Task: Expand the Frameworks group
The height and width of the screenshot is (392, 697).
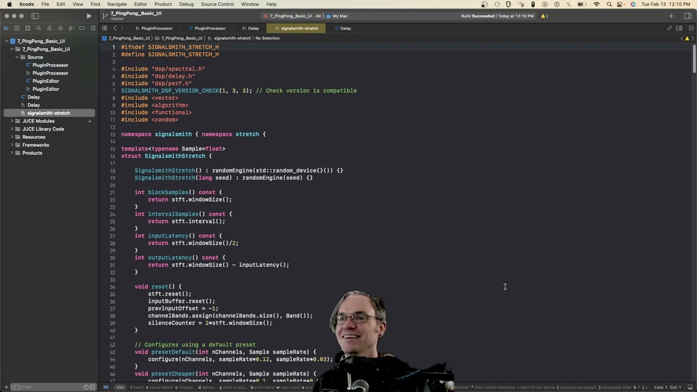Action: 12,145
